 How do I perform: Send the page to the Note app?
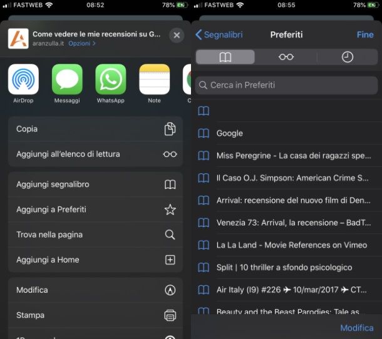click(154, 79)
